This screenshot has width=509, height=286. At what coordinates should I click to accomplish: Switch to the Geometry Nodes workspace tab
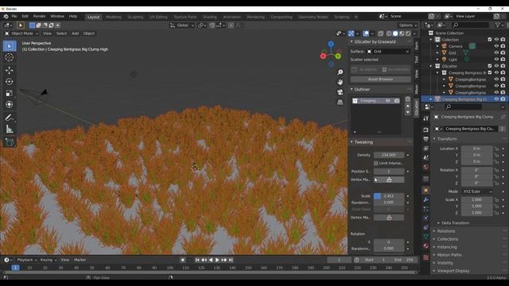(x=313, y=17)
